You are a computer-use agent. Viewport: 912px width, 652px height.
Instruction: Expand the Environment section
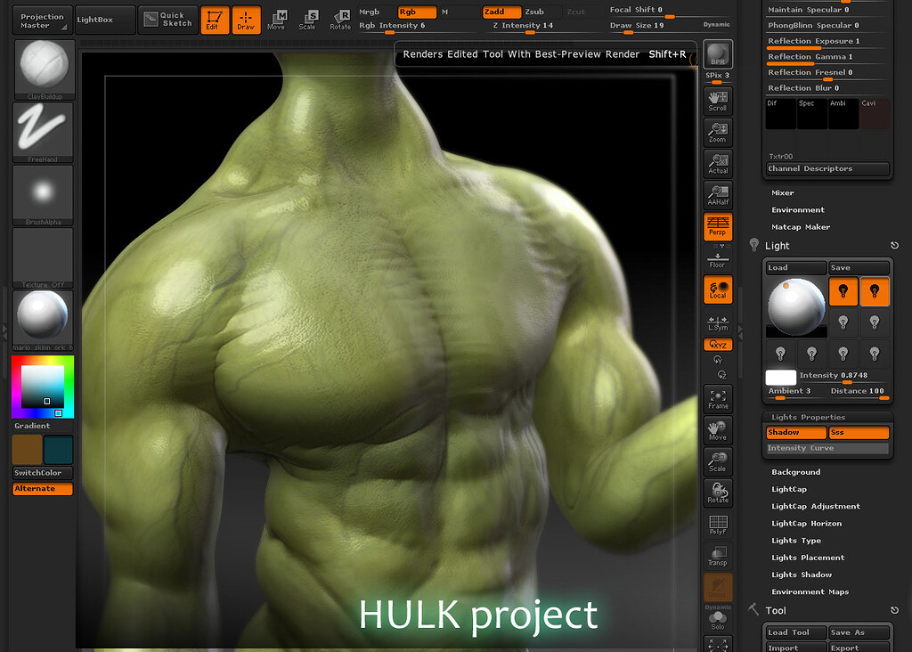[x=798, y=209]
